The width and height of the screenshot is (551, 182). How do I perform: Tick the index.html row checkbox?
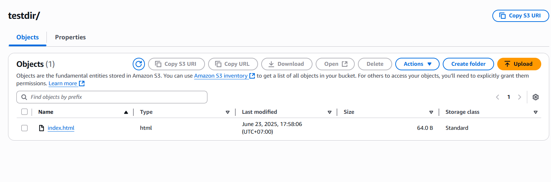(24, 128)
